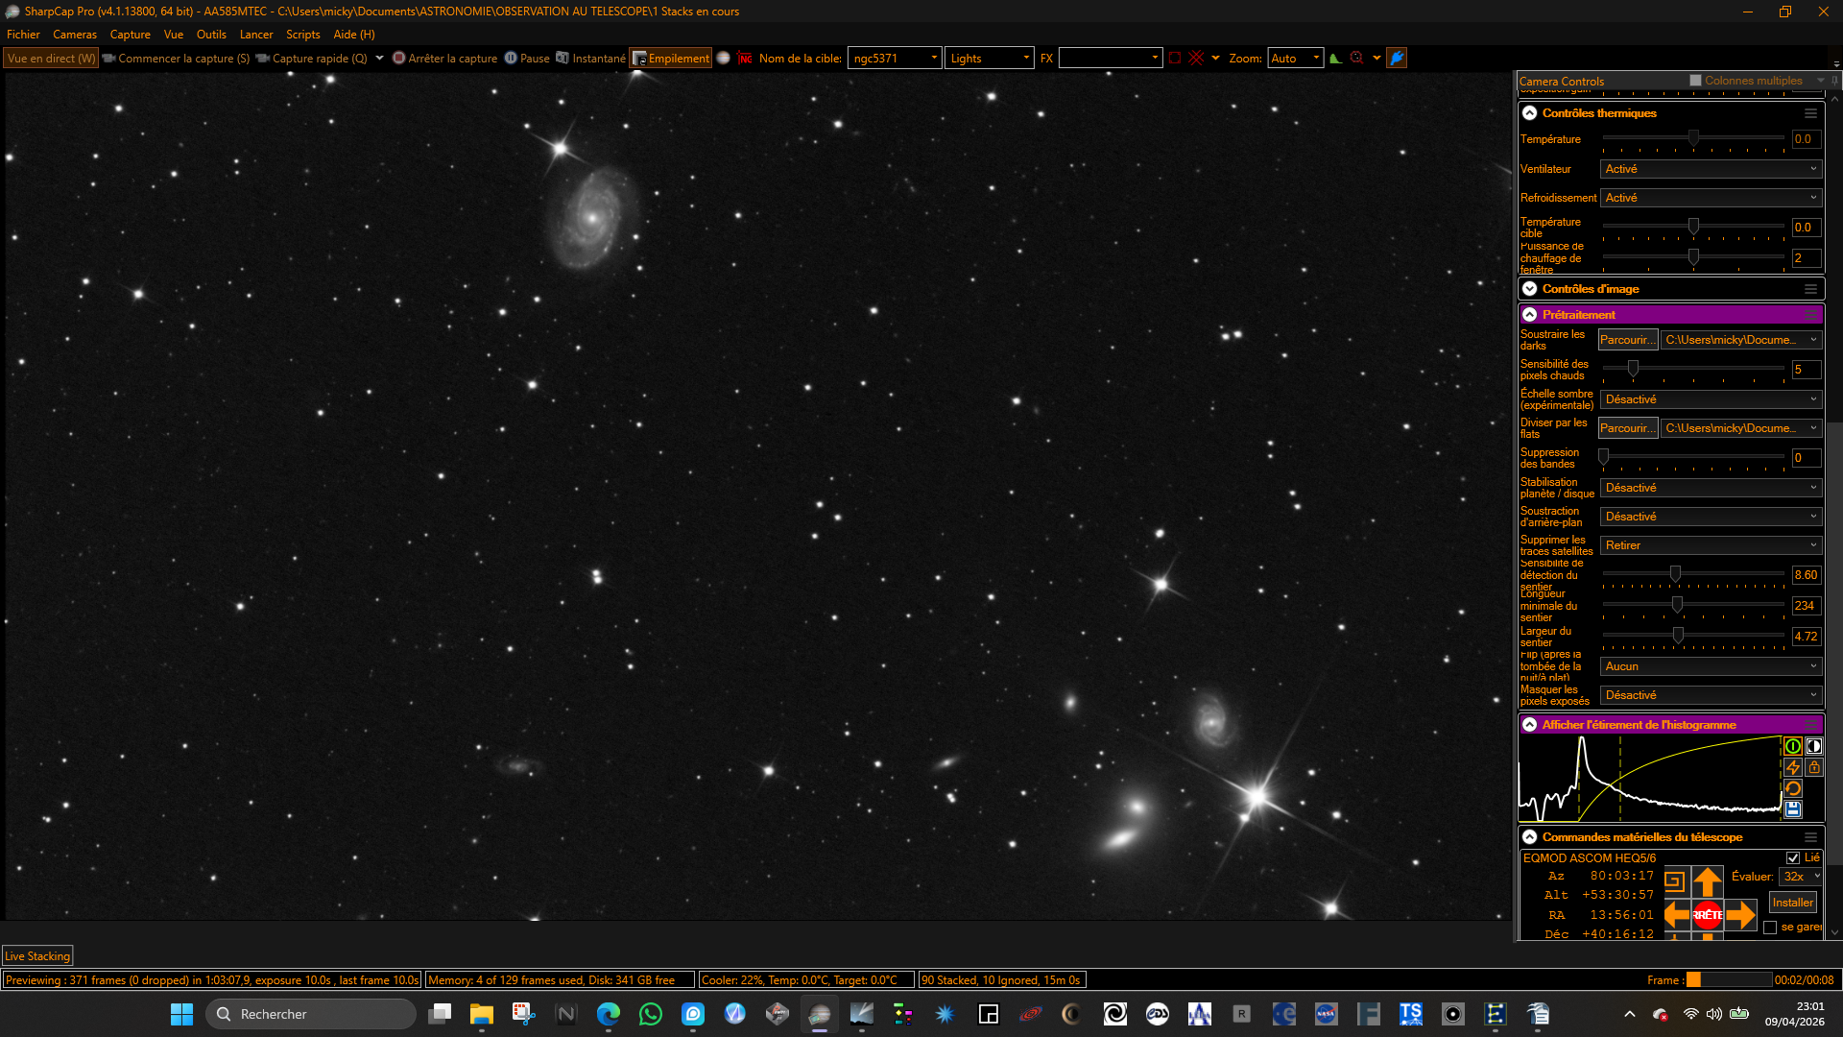This screenshot has height=1037, width=1843.
Task: Check the se garer checkbox
Action: pyautogui.click(x=1770, y=928)
